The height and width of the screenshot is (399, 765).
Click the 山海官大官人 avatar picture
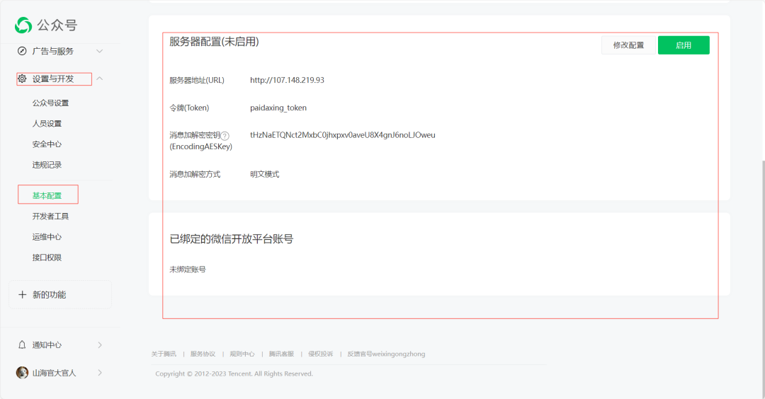tap(22, 373)
